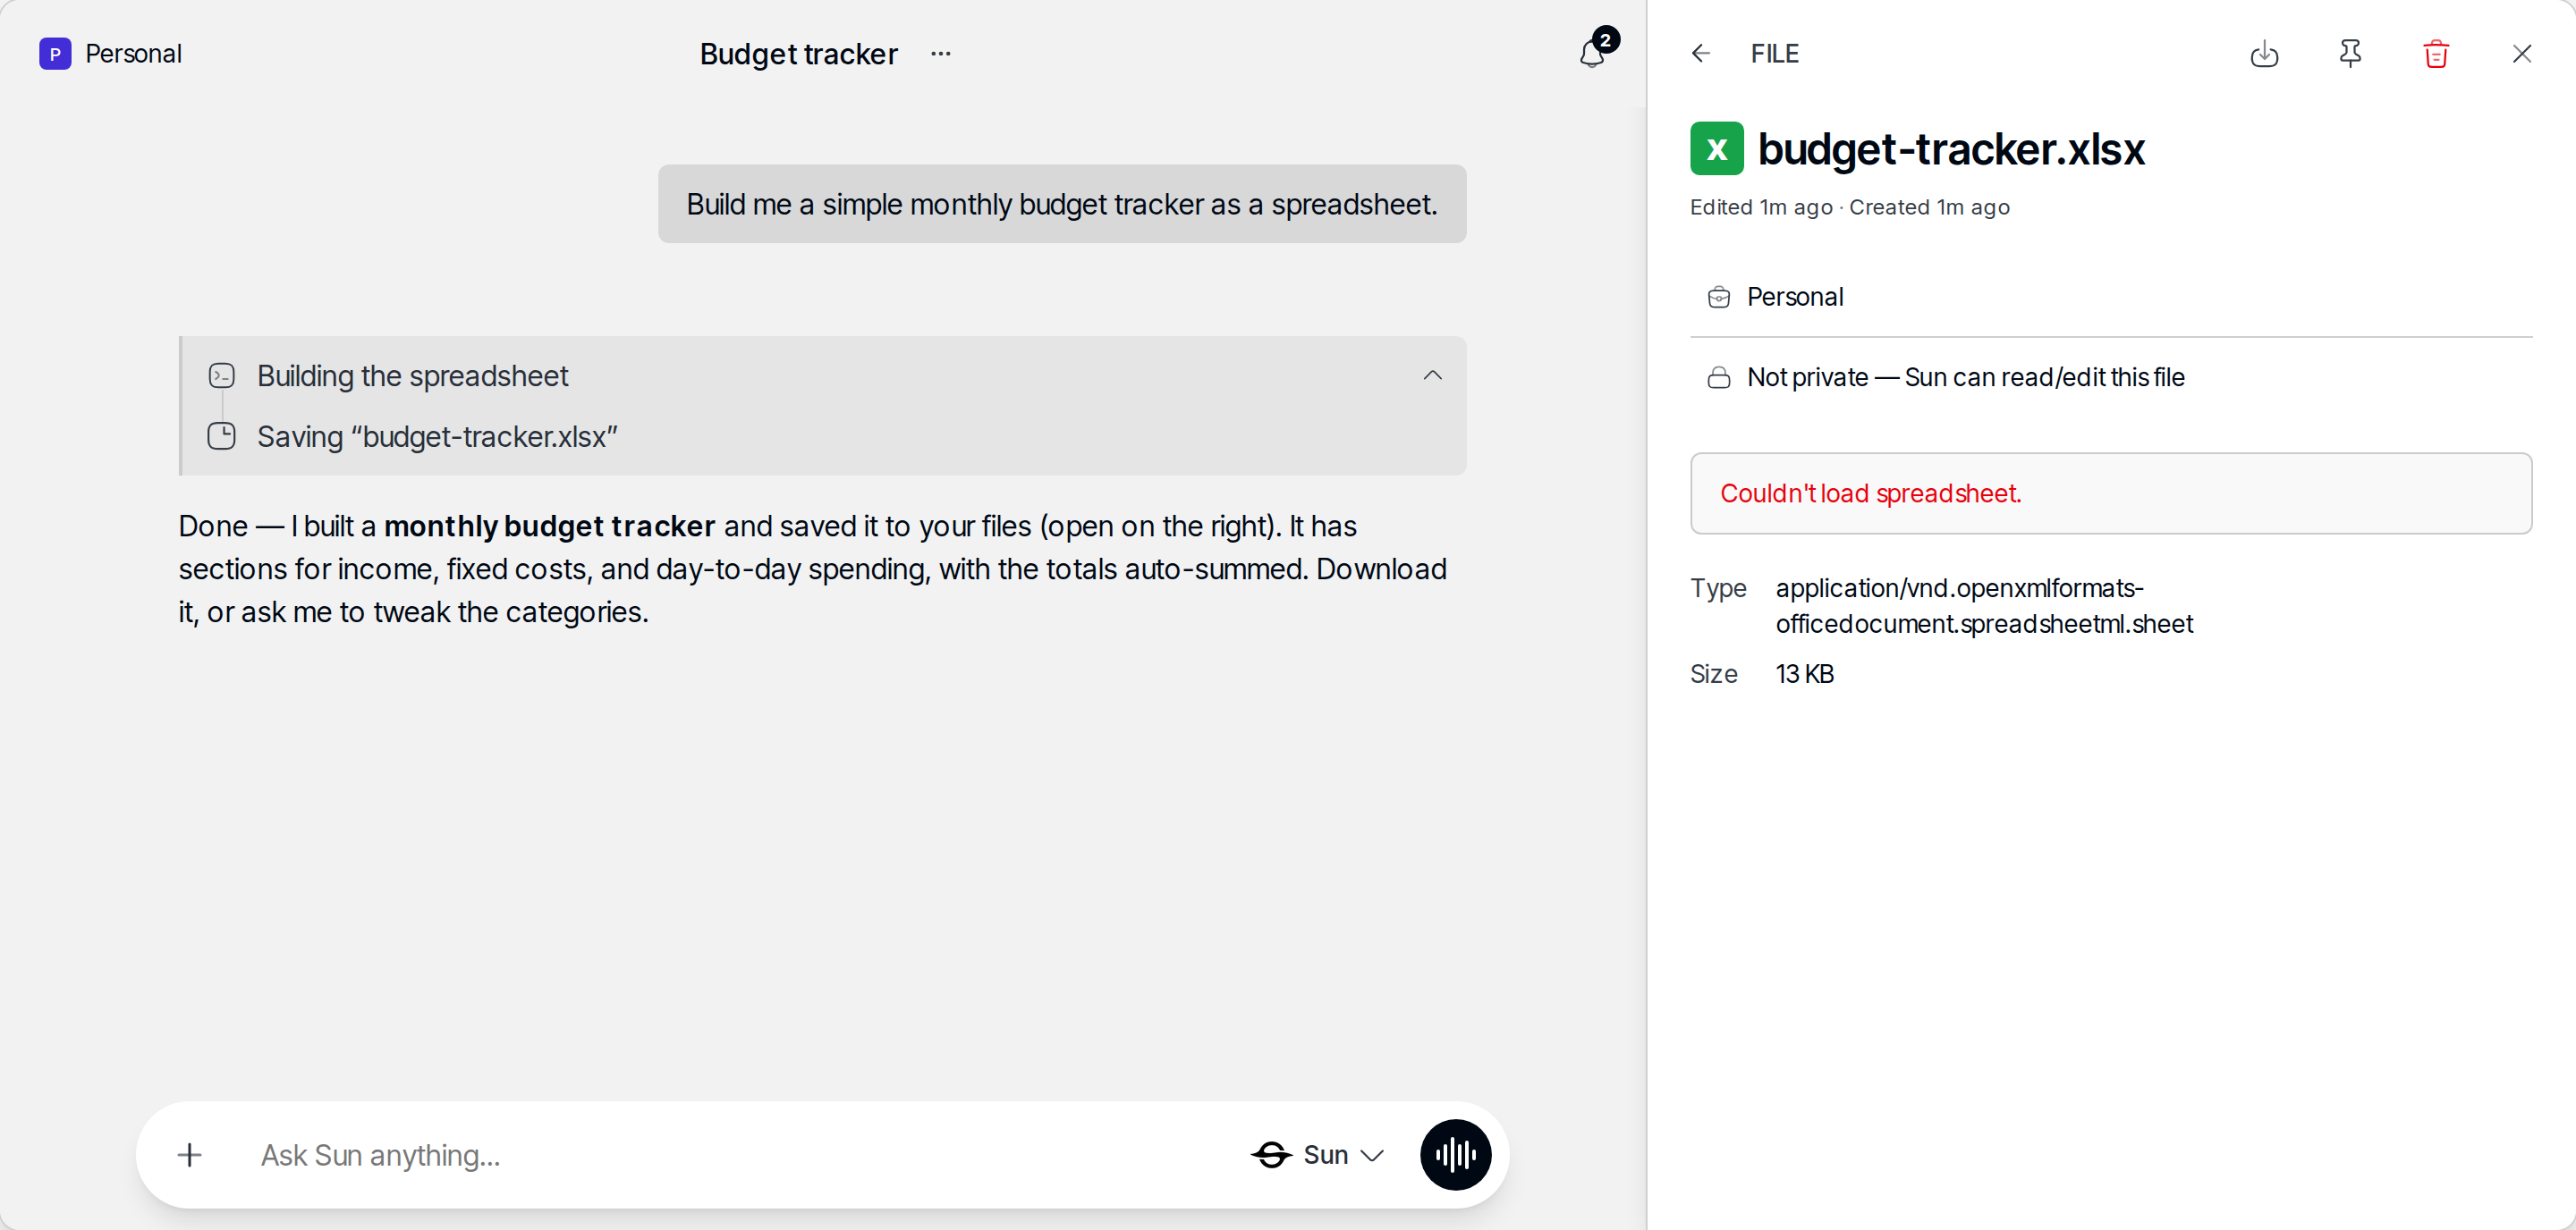Click the plus attachment icon
This screenshot has width=2576, height=1230.
tap(189, 1155)
